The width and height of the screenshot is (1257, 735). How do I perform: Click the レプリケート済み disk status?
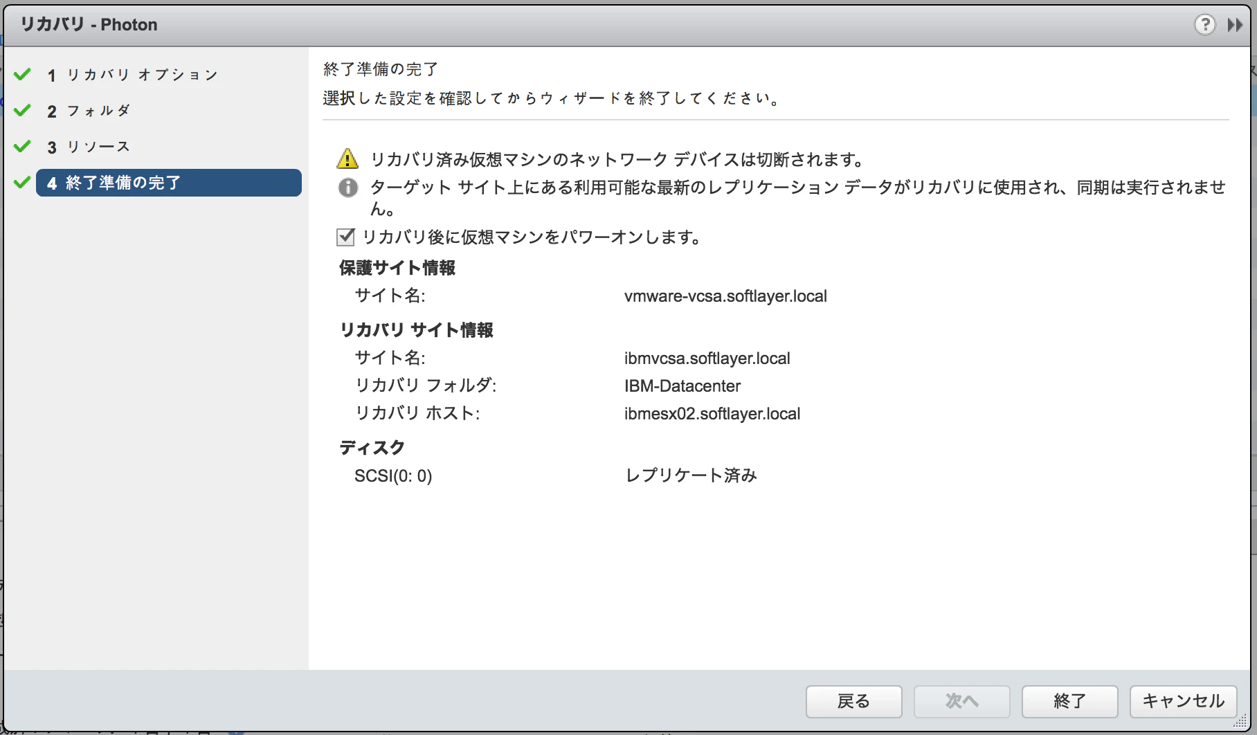[x=691, y=475]
